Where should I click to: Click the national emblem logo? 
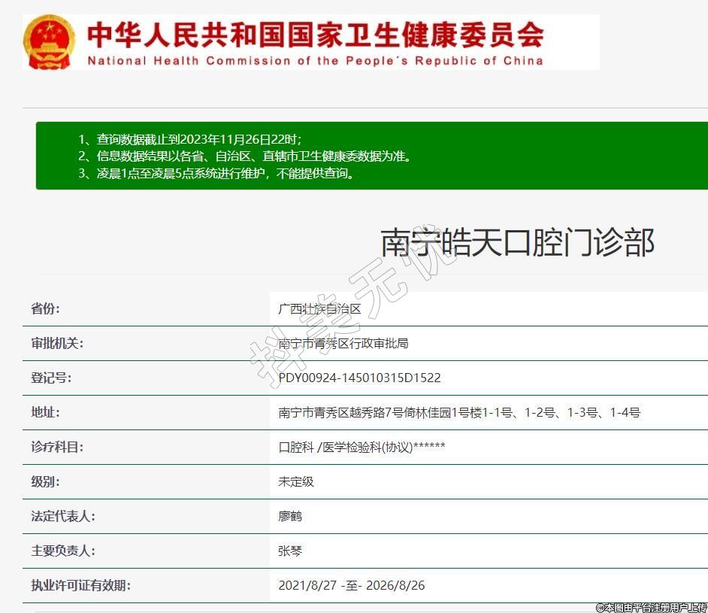point(49,43)
